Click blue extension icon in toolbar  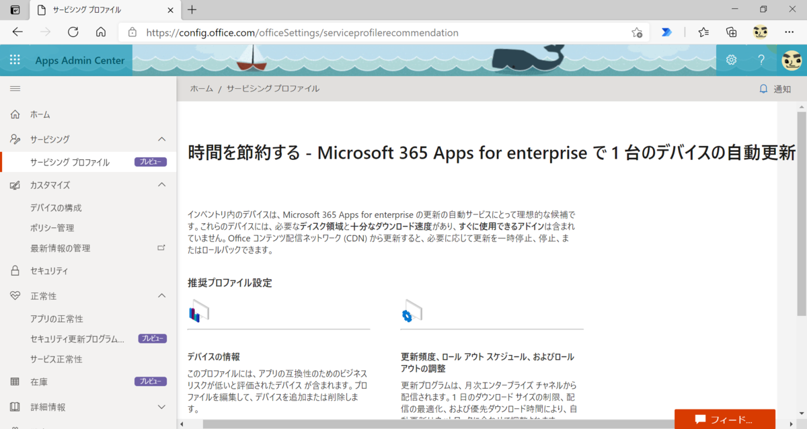pyautogui.click(x=666, y=32)
